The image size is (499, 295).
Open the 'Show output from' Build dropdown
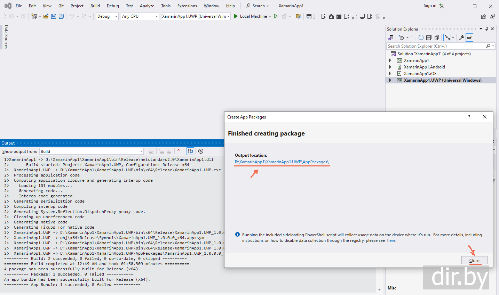92,151
